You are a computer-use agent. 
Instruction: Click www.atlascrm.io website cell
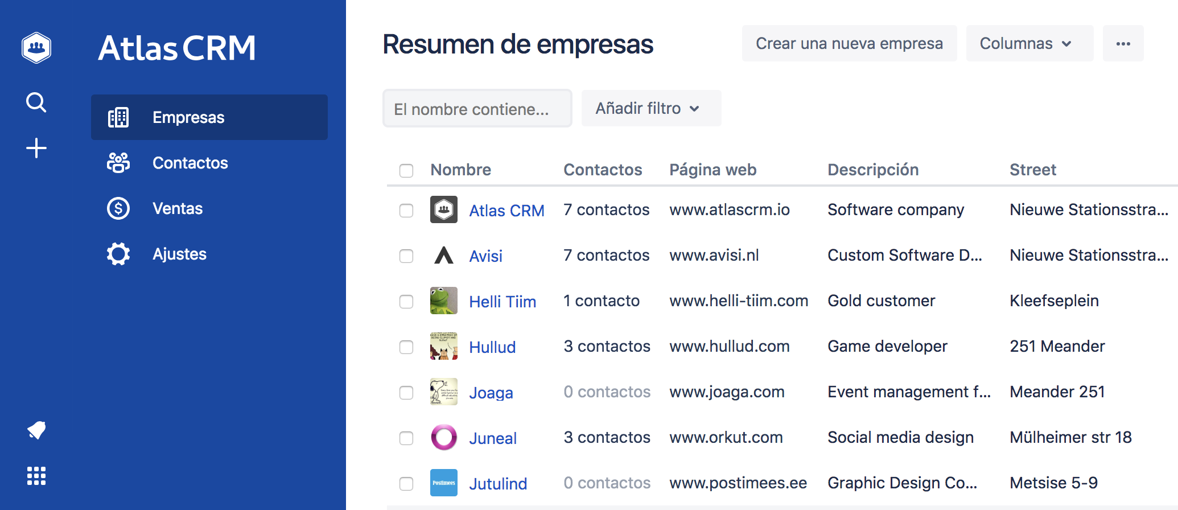click(730, 209)
